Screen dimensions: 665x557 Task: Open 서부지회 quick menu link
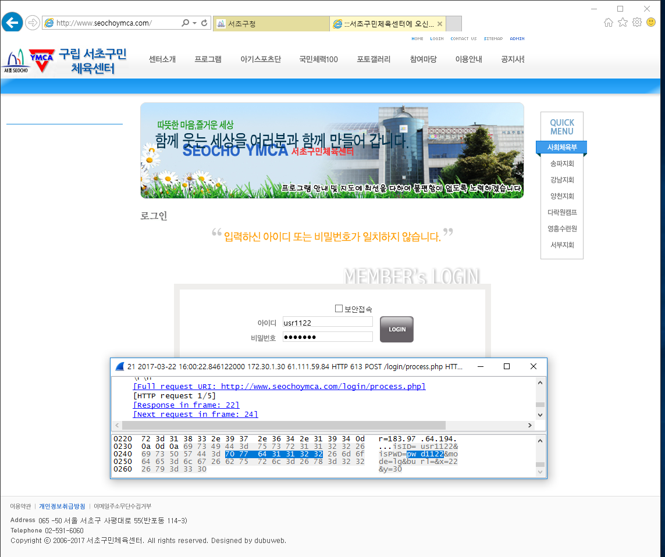[x=562, y=245]
